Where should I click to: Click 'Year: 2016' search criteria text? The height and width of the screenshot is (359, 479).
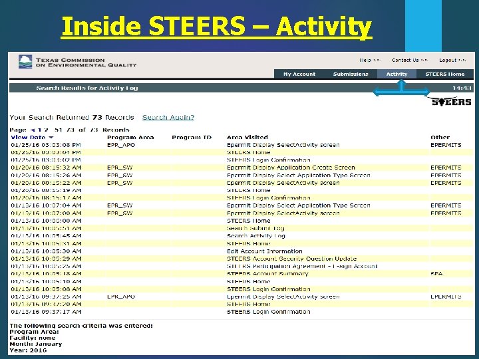click(x=28, y=350)
